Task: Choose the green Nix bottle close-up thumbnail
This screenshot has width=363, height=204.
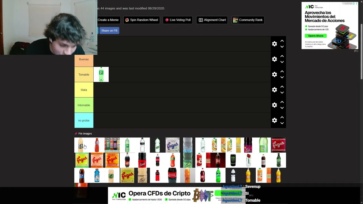Action: pos(263,145)
